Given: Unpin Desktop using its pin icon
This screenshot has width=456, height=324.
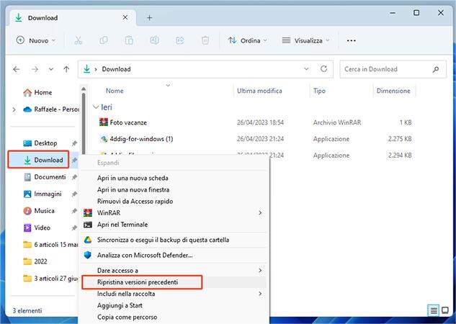Looking at the screenshot, I should click(74, 143).
